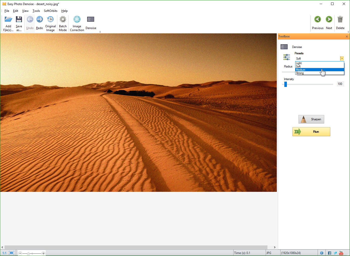Click the 'JPG' format status text
This screenshot has height=256, width=350.
[x=269, y=253]
